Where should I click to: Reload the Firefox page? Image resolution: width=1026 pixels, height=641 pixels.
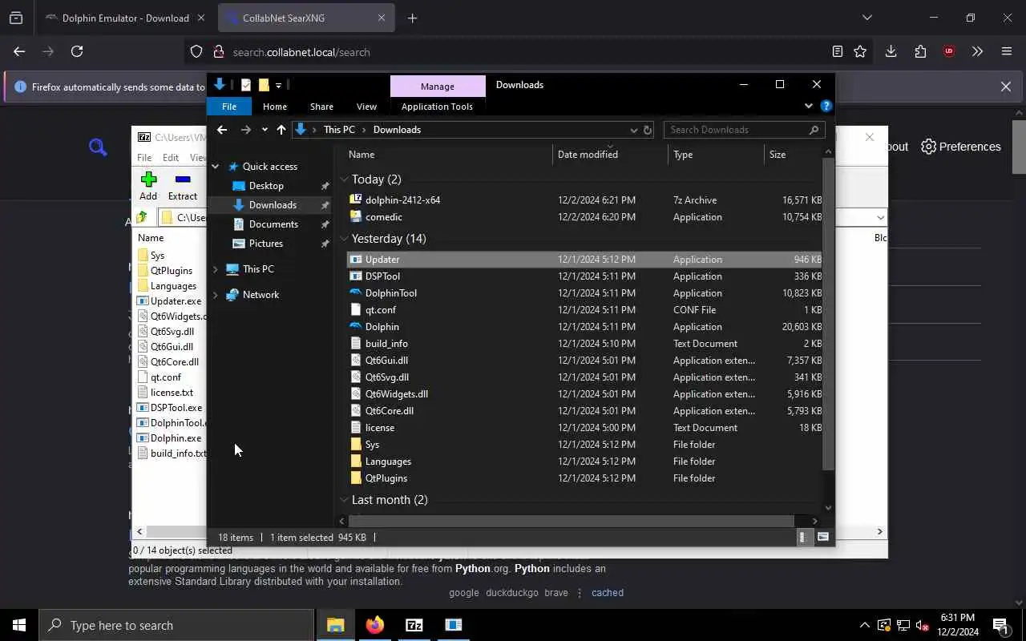[x=77, y=51]
